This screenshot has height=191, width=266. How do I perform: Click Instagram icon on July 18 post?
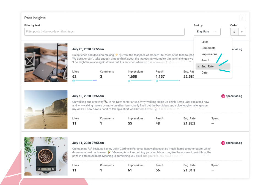coord(223,96)
